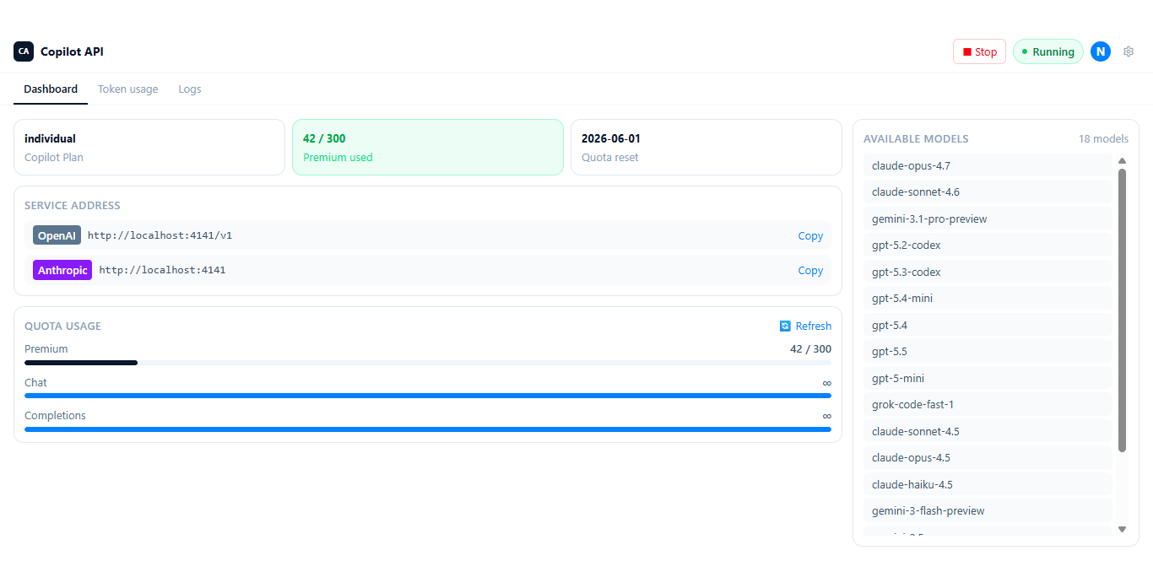Click the Premium quota progress bar
This screenshot has width=1153, height=588.
click(428, 363)
